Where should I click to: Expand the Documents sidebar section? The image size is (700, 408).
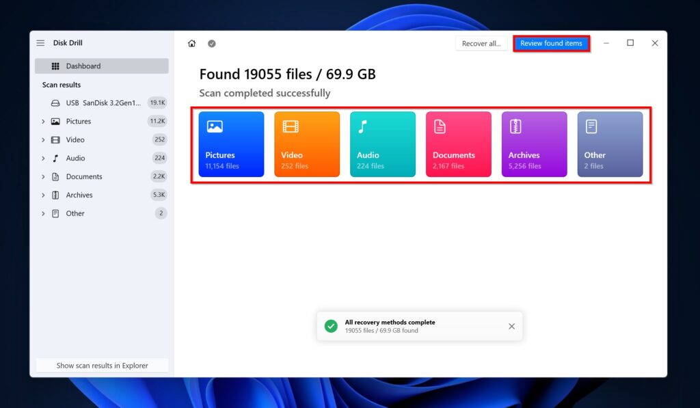pyautogui.click(x=44, y=176)
